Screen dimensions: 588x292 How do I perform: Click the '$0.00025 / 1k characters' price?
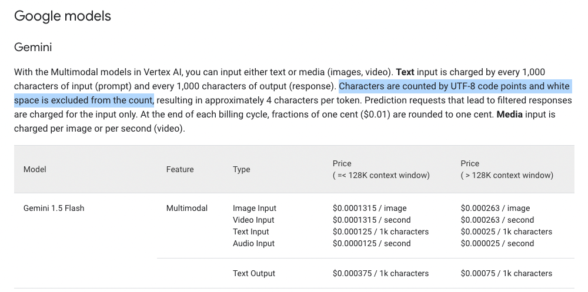506,231
